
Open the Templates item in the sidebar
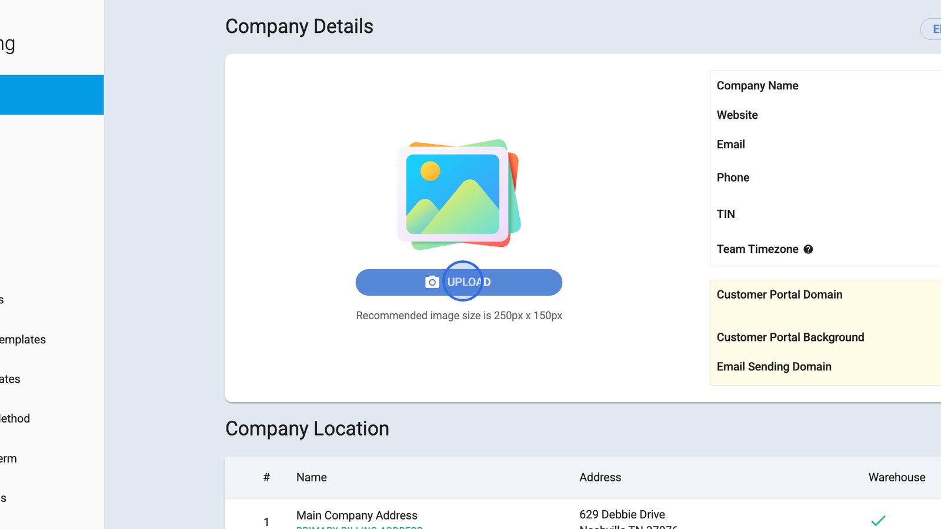pos(23,340)
